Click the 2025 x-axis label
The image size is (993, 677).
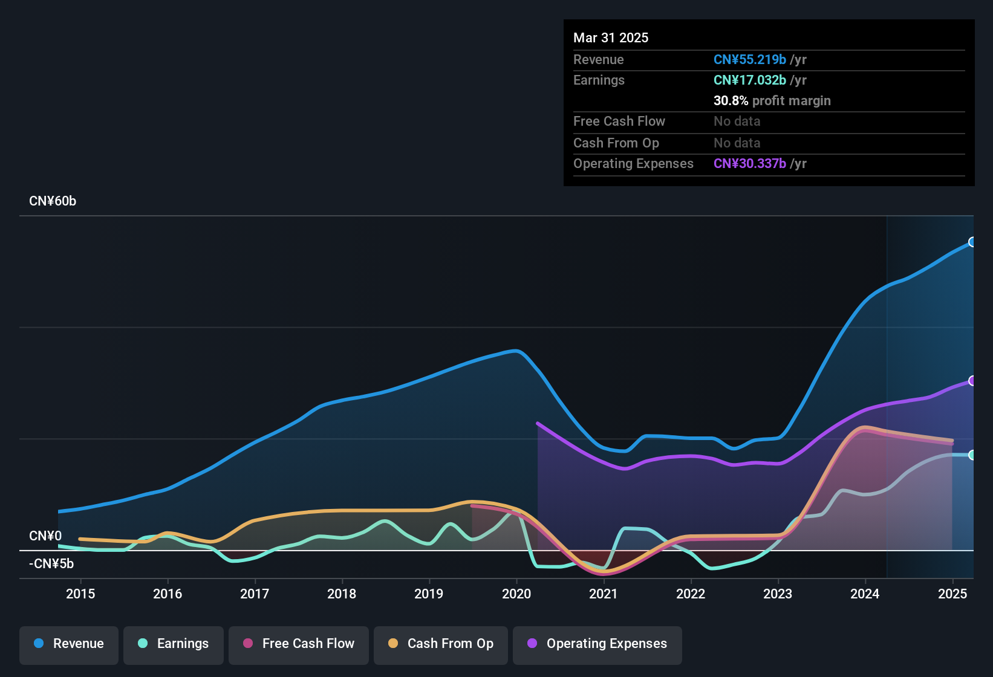coord(952,594)
